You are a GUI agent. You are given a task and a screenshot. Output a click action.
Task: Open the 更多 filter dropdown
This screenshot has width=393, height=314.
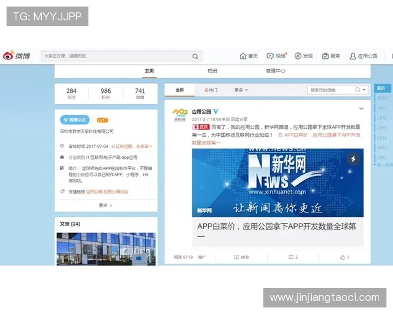(241, 90)
